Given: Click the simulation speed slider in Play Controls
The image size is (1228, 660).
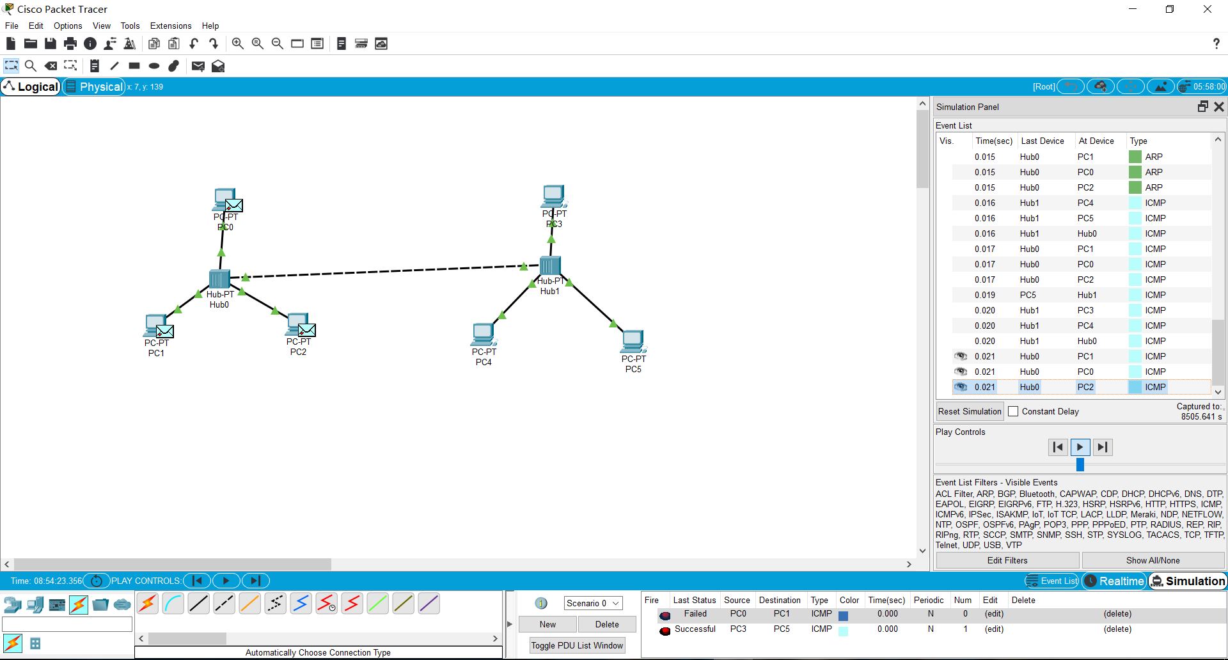Looking at the screenshot, I should click(x=1080, y=465).
